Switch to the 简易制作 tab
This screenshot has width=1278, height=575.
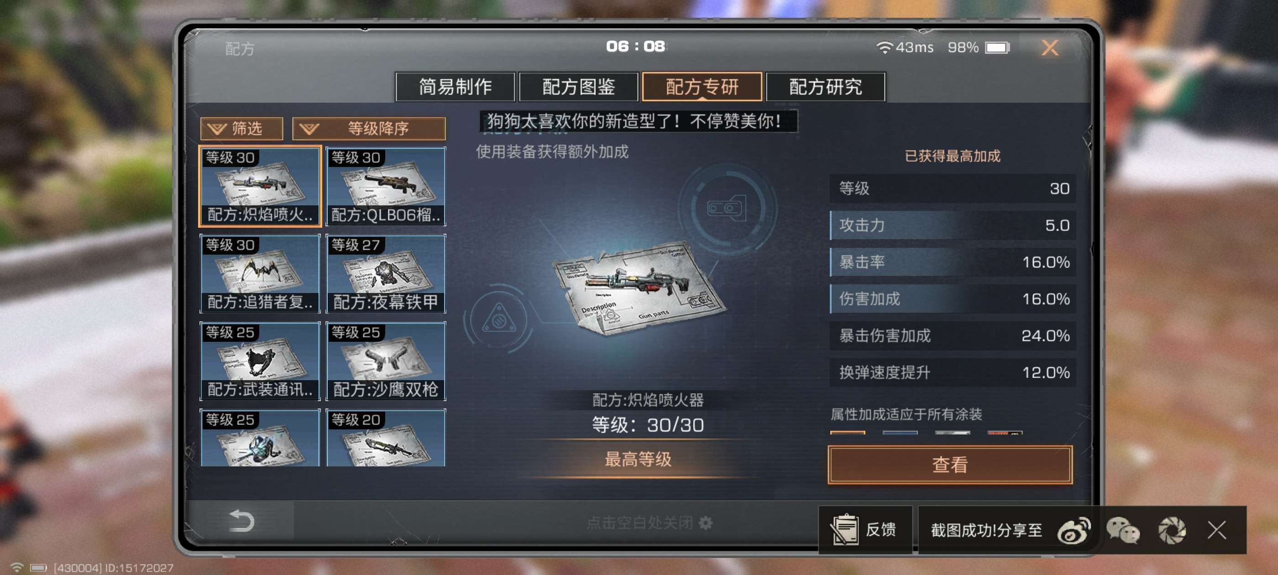[x=455, y=87]
